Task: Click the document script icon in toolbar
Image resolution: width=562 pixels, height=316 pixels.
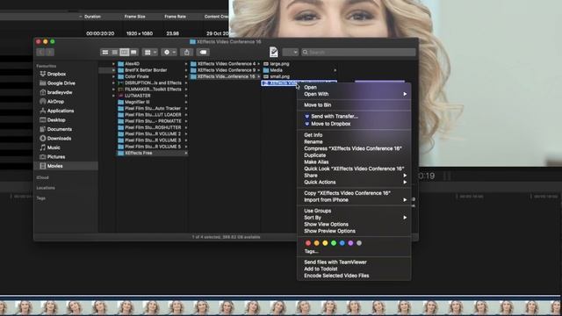Action: click(273, 52)
